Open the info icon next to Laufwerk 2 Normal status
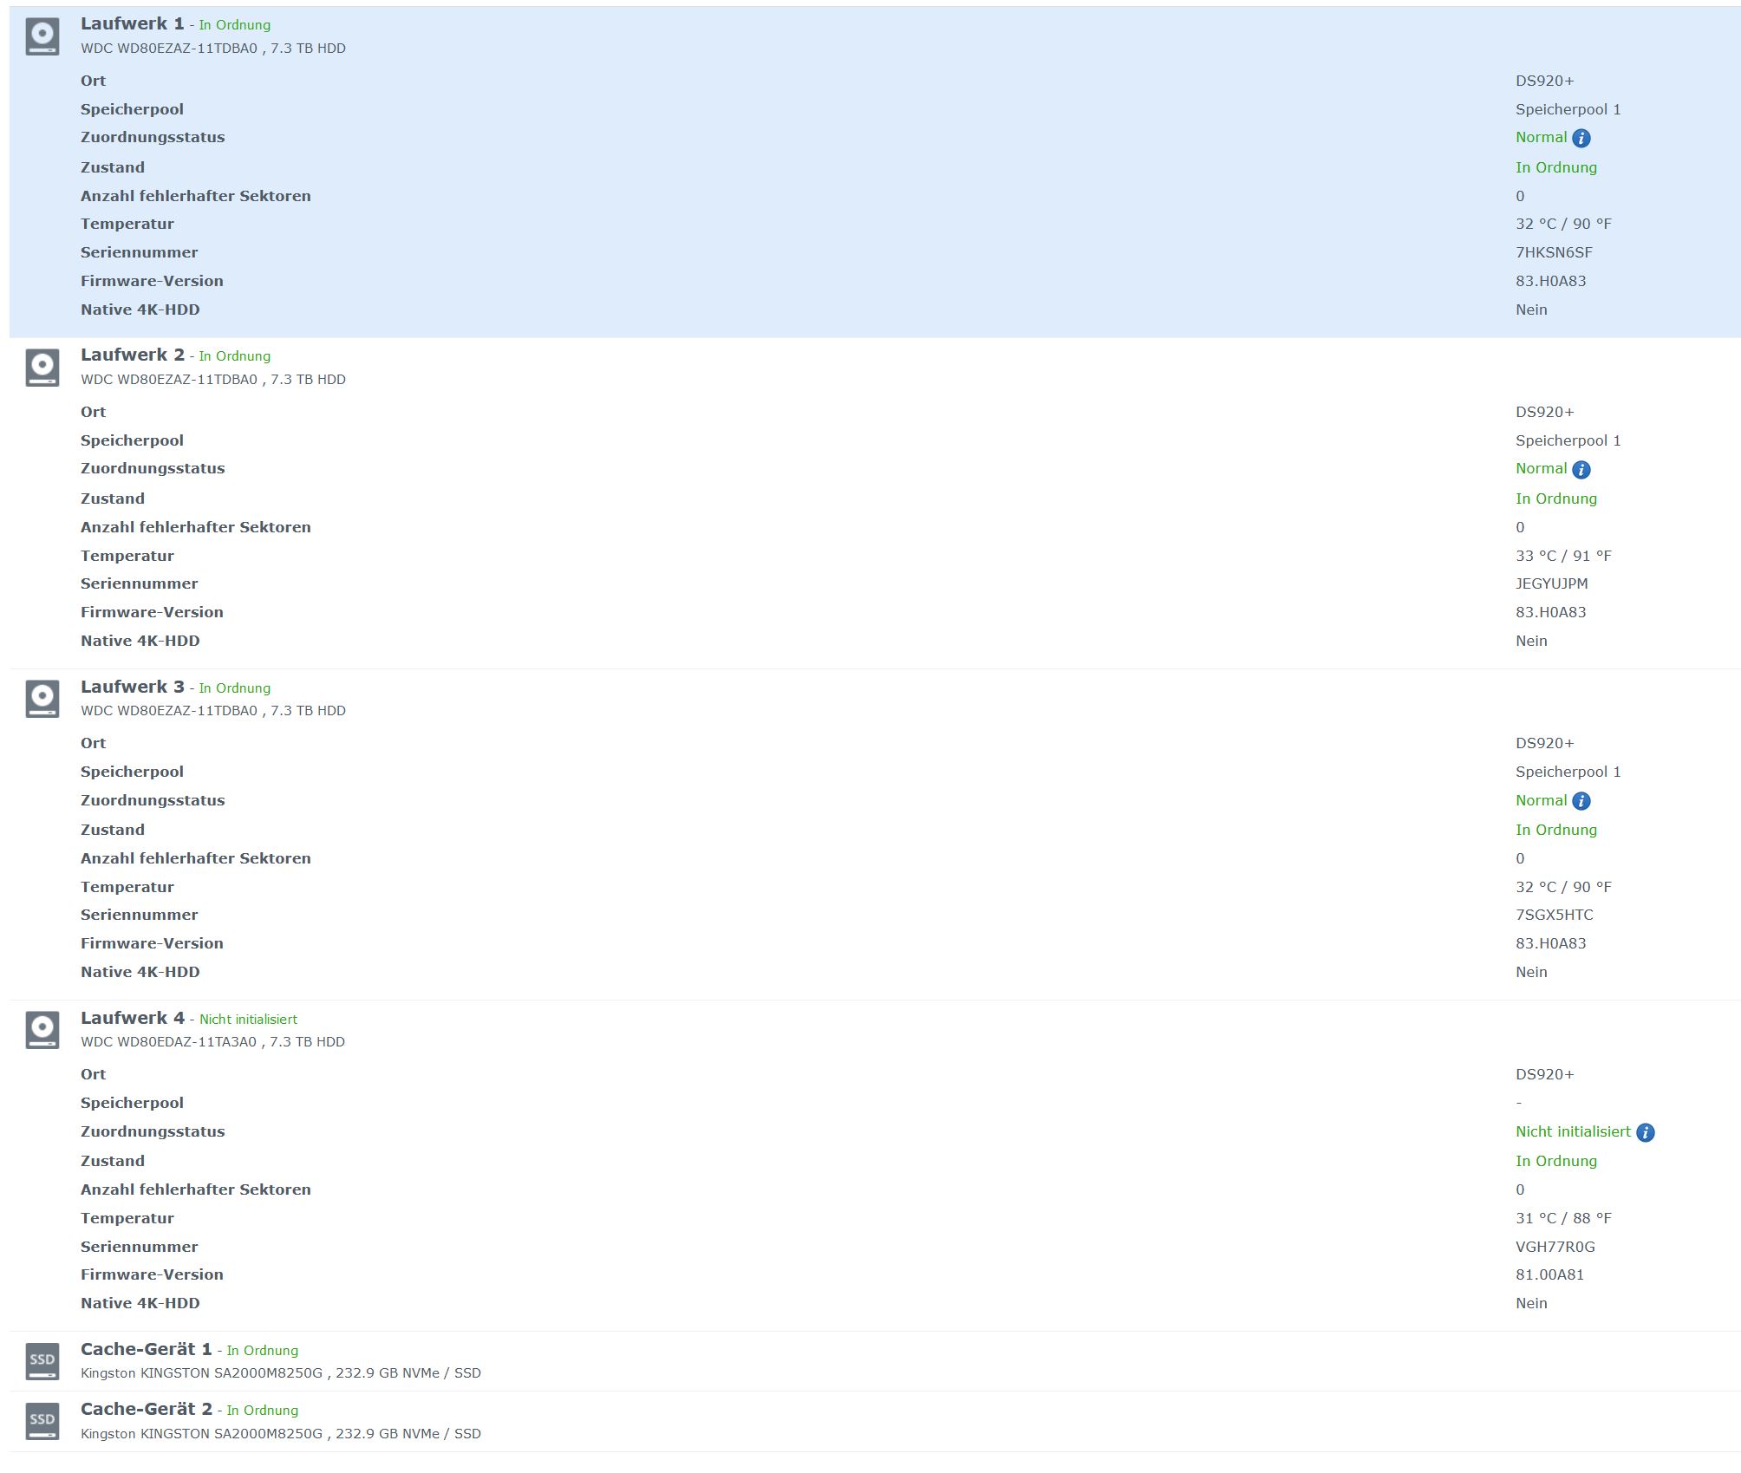The height and width of the screenshot is (1473, 1741). (x=1581, y=470)
